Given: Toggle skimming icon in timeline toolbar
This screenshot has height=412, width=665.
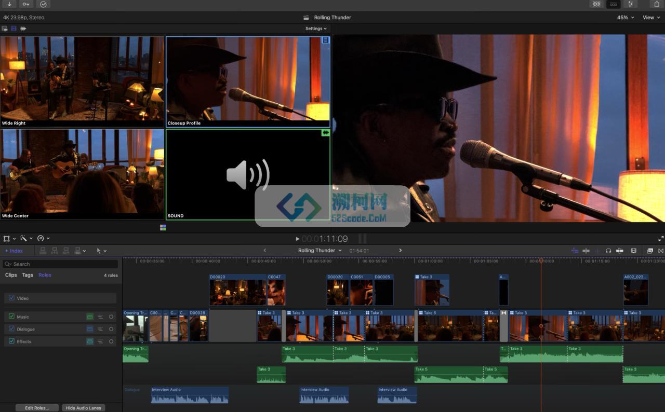Looking at the screenshot, I should 586,251.
